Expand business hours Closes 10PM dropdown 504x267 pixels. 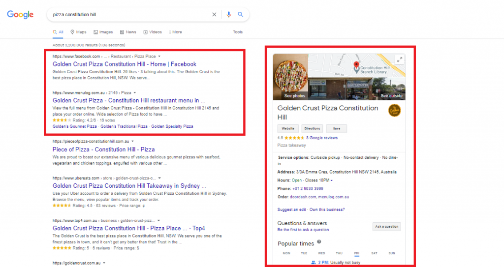pyautogui.click(x=331, y=180)
